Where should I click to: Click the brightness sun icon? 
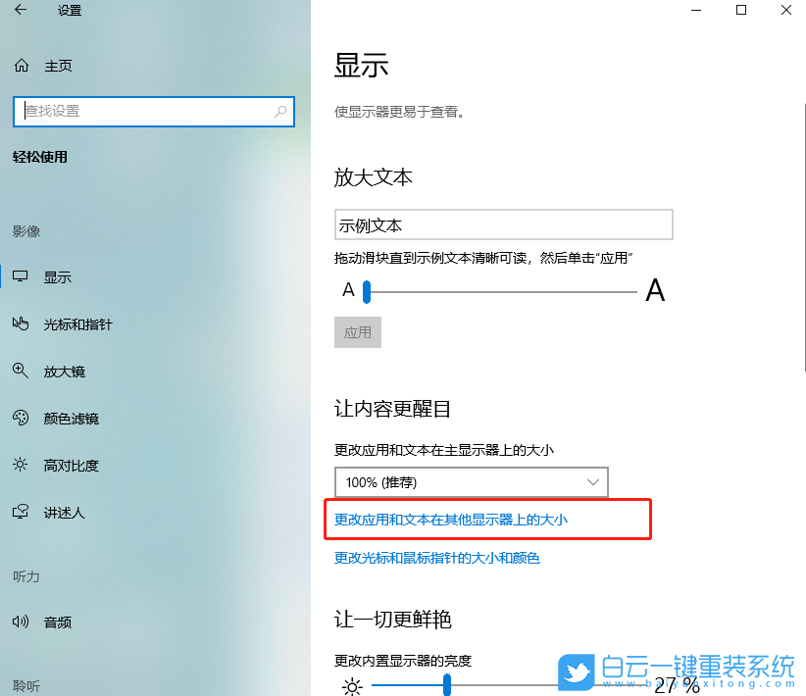pyautogui.click(x=351, y=685)
